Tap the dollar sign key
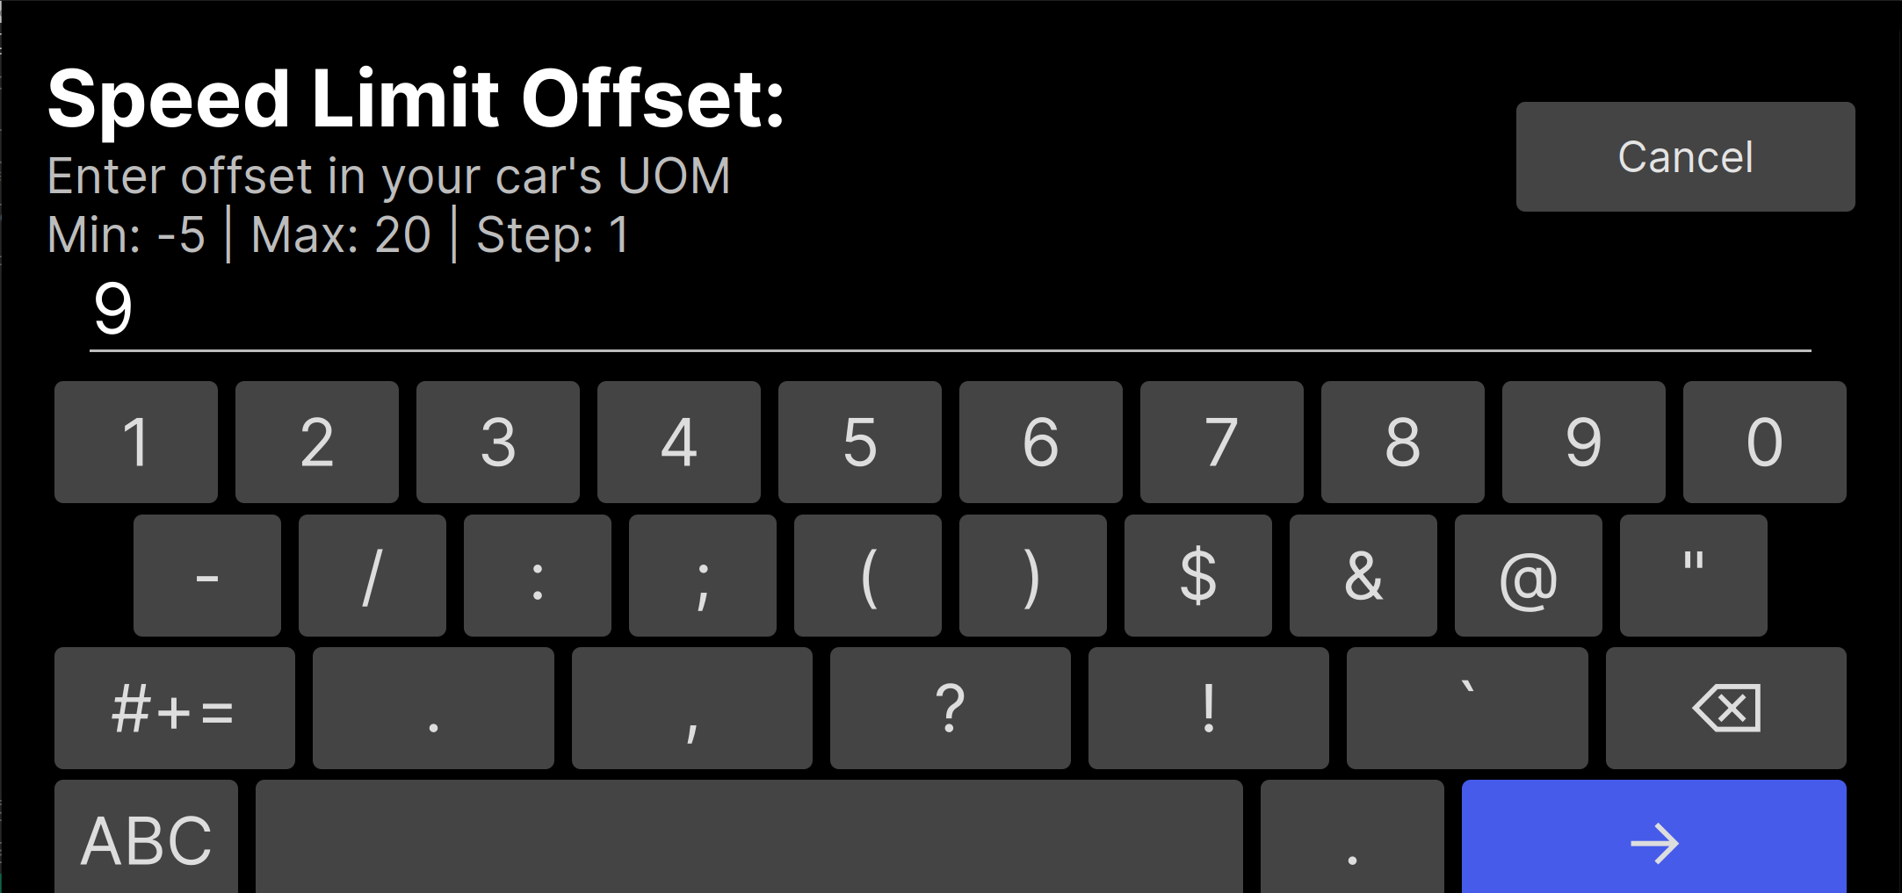 point(1197,575)
